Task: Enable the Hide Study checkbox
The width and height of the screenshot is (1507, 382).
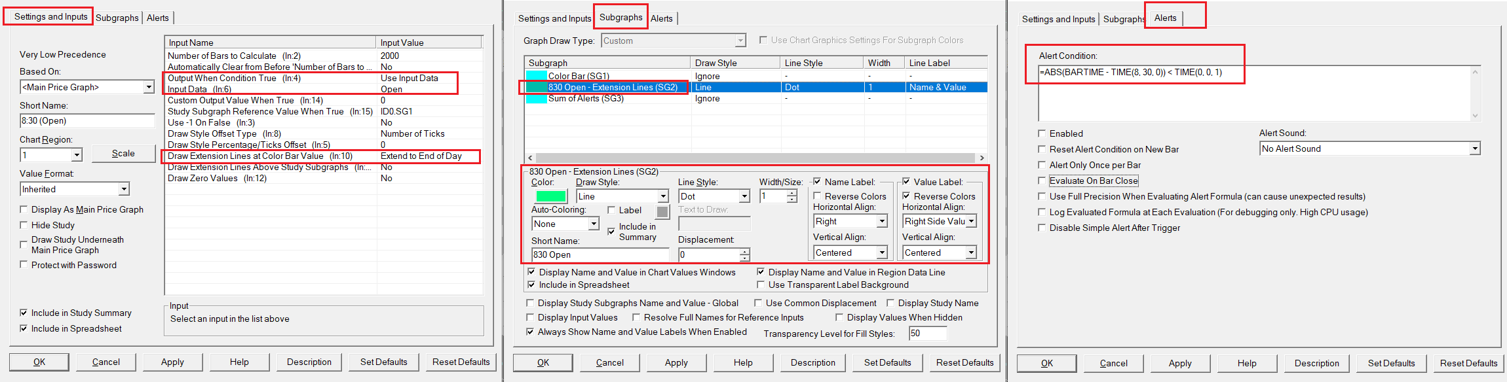Action: (x=24, y=225)
